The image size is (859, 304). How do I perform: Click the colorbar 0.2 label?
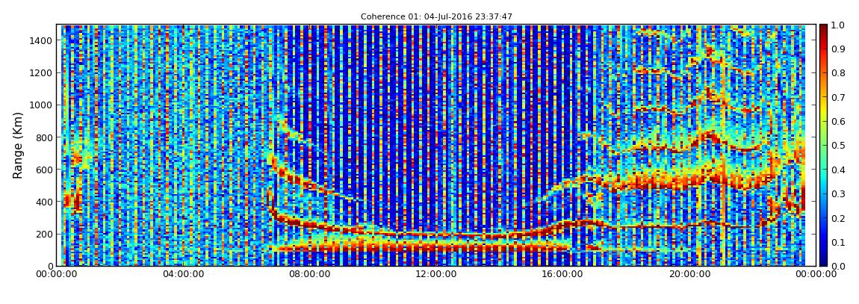tap(837, 218)
